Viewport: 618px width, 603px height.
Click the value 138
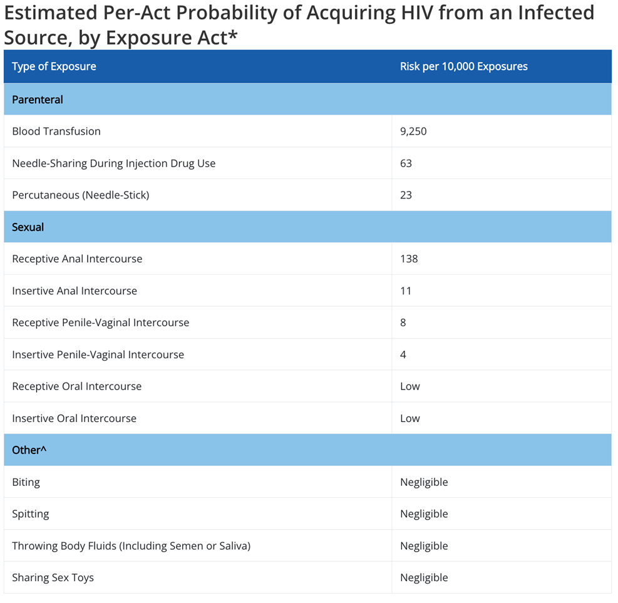[x=409, y=259]
